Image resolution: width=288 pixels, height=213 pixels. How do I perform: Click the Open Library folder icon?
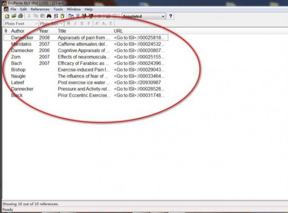[14, 16]
